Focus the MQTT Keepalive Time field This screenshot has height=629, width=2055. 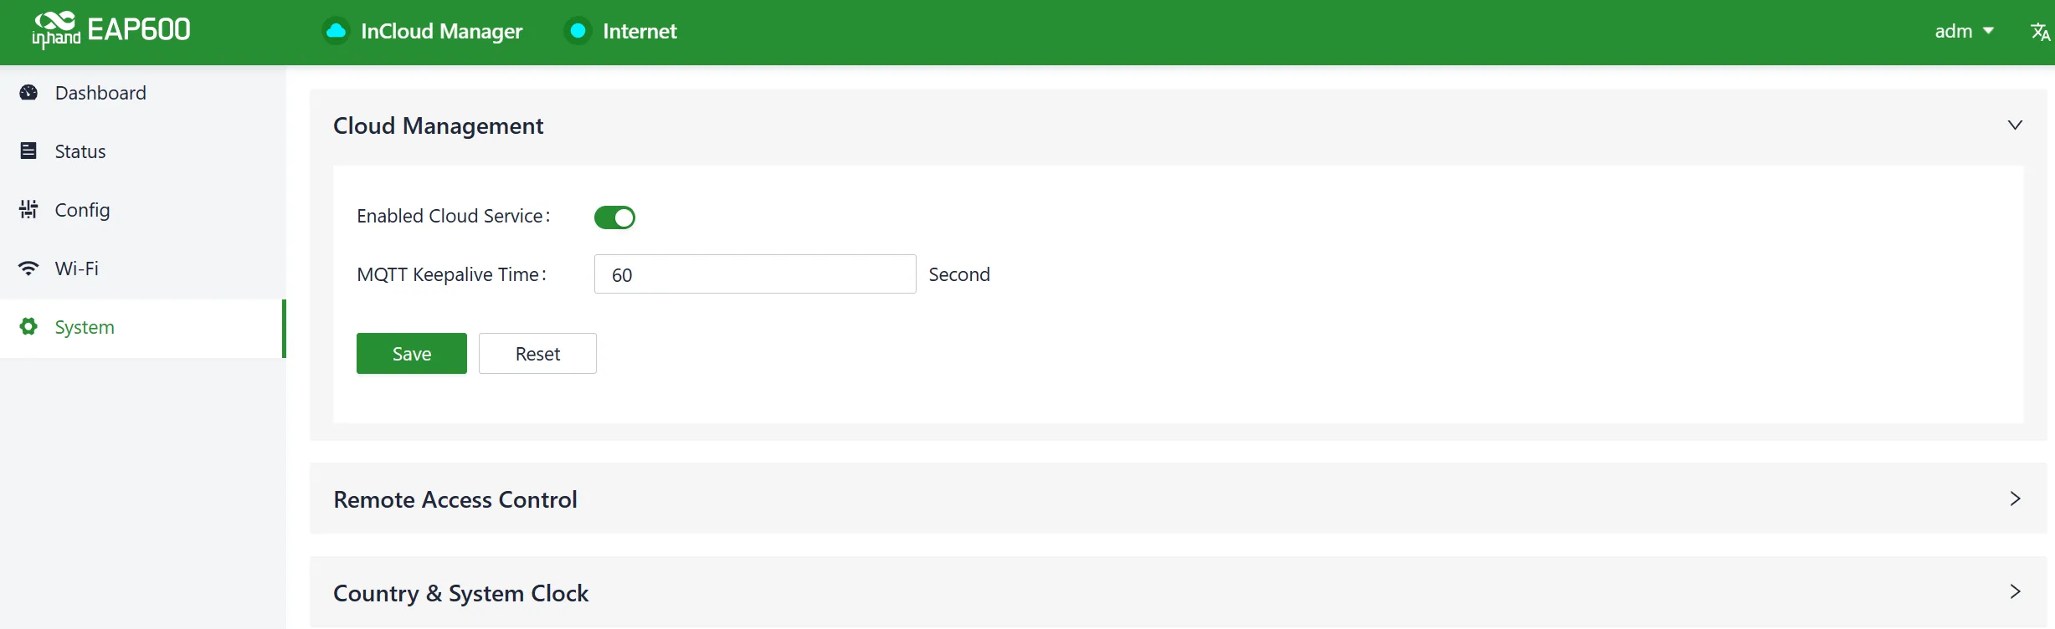pos(755,274)
